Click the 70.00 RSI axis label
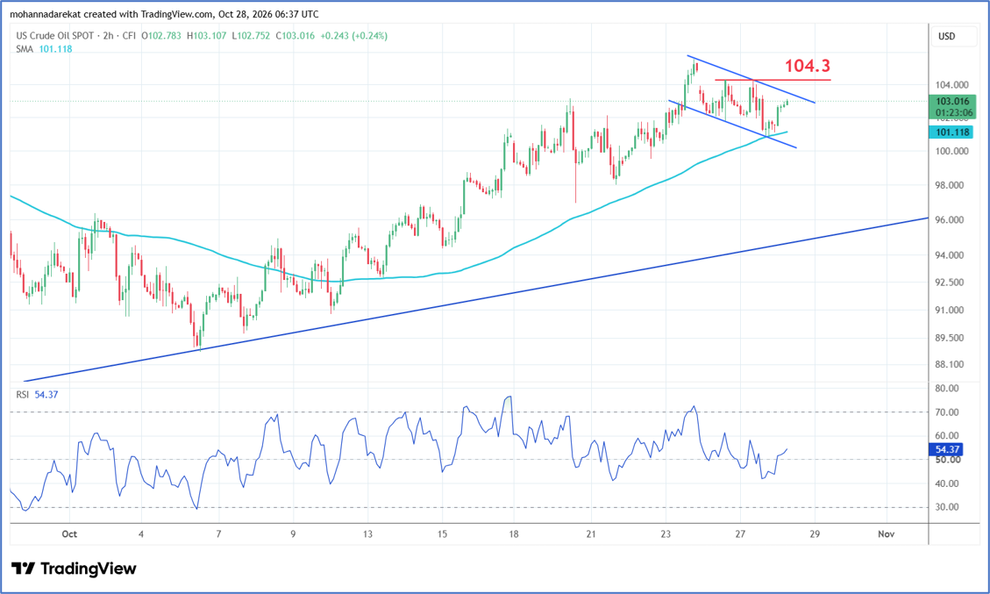Image resolution: width=990 pixels, height=594 pixels. [946, 412]
